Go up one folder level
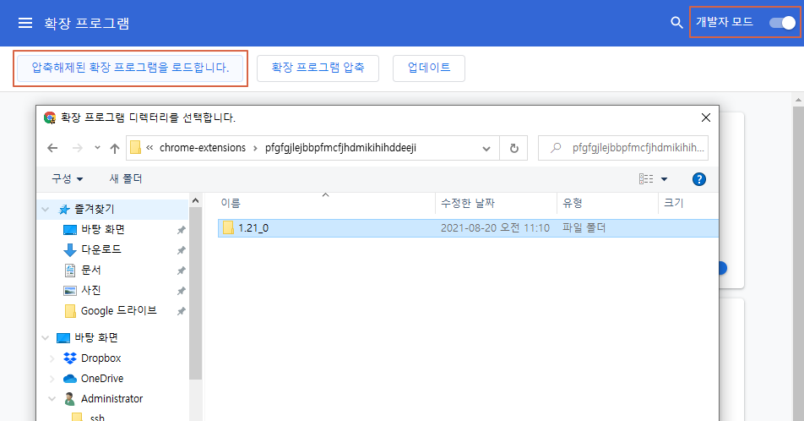 114,148
